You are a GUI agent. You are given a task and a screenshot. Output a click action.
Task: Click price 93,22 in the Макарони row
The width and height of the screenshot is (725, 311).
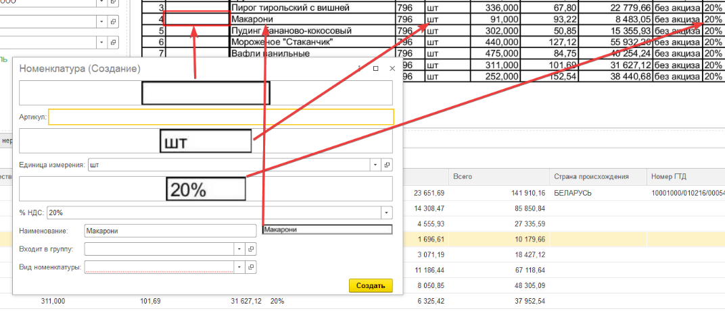tap(565, 20)
